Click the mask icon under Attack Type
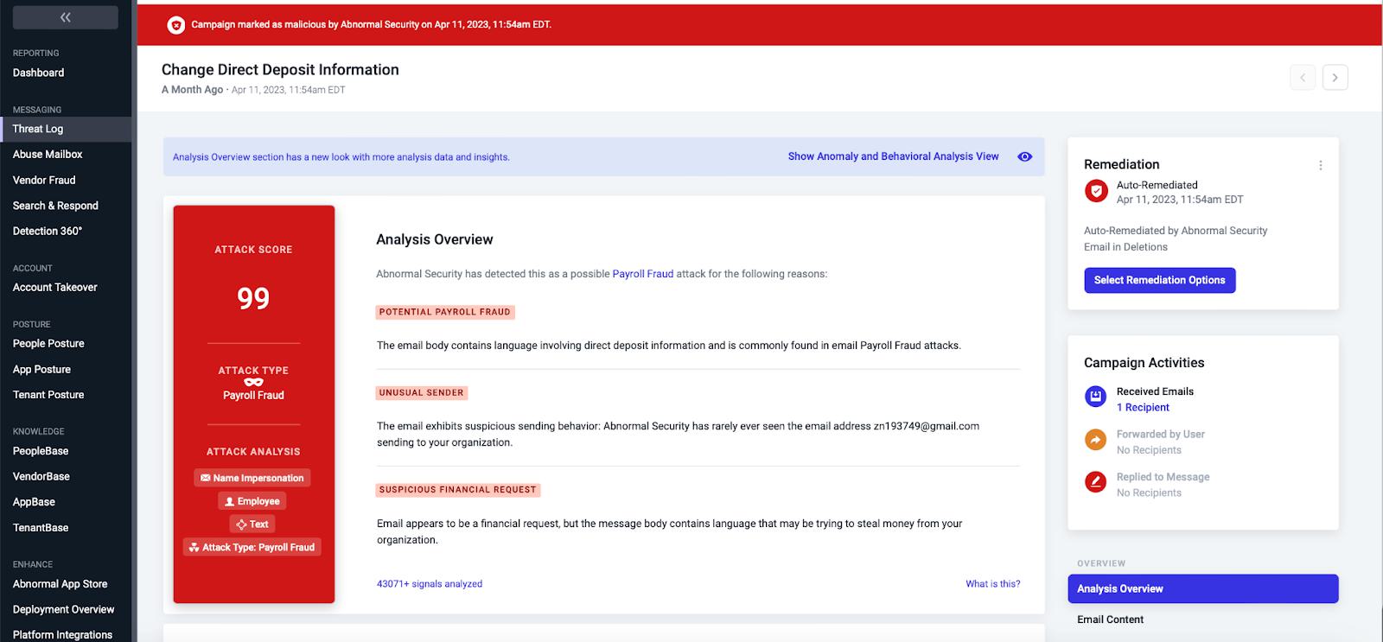1383x642 pixels. coord(253,382)
